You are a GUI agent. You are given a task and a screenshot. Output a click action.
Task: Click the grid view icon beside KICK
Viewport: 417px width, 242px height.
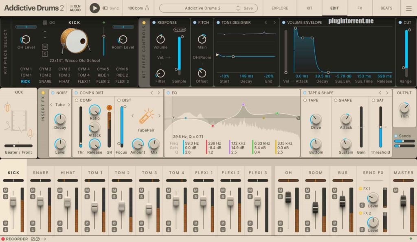pos(45,22)
